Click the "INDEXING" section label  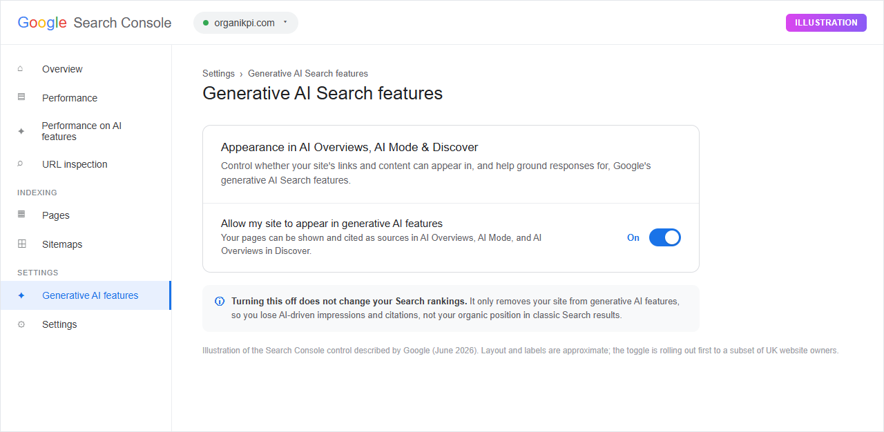37,193
